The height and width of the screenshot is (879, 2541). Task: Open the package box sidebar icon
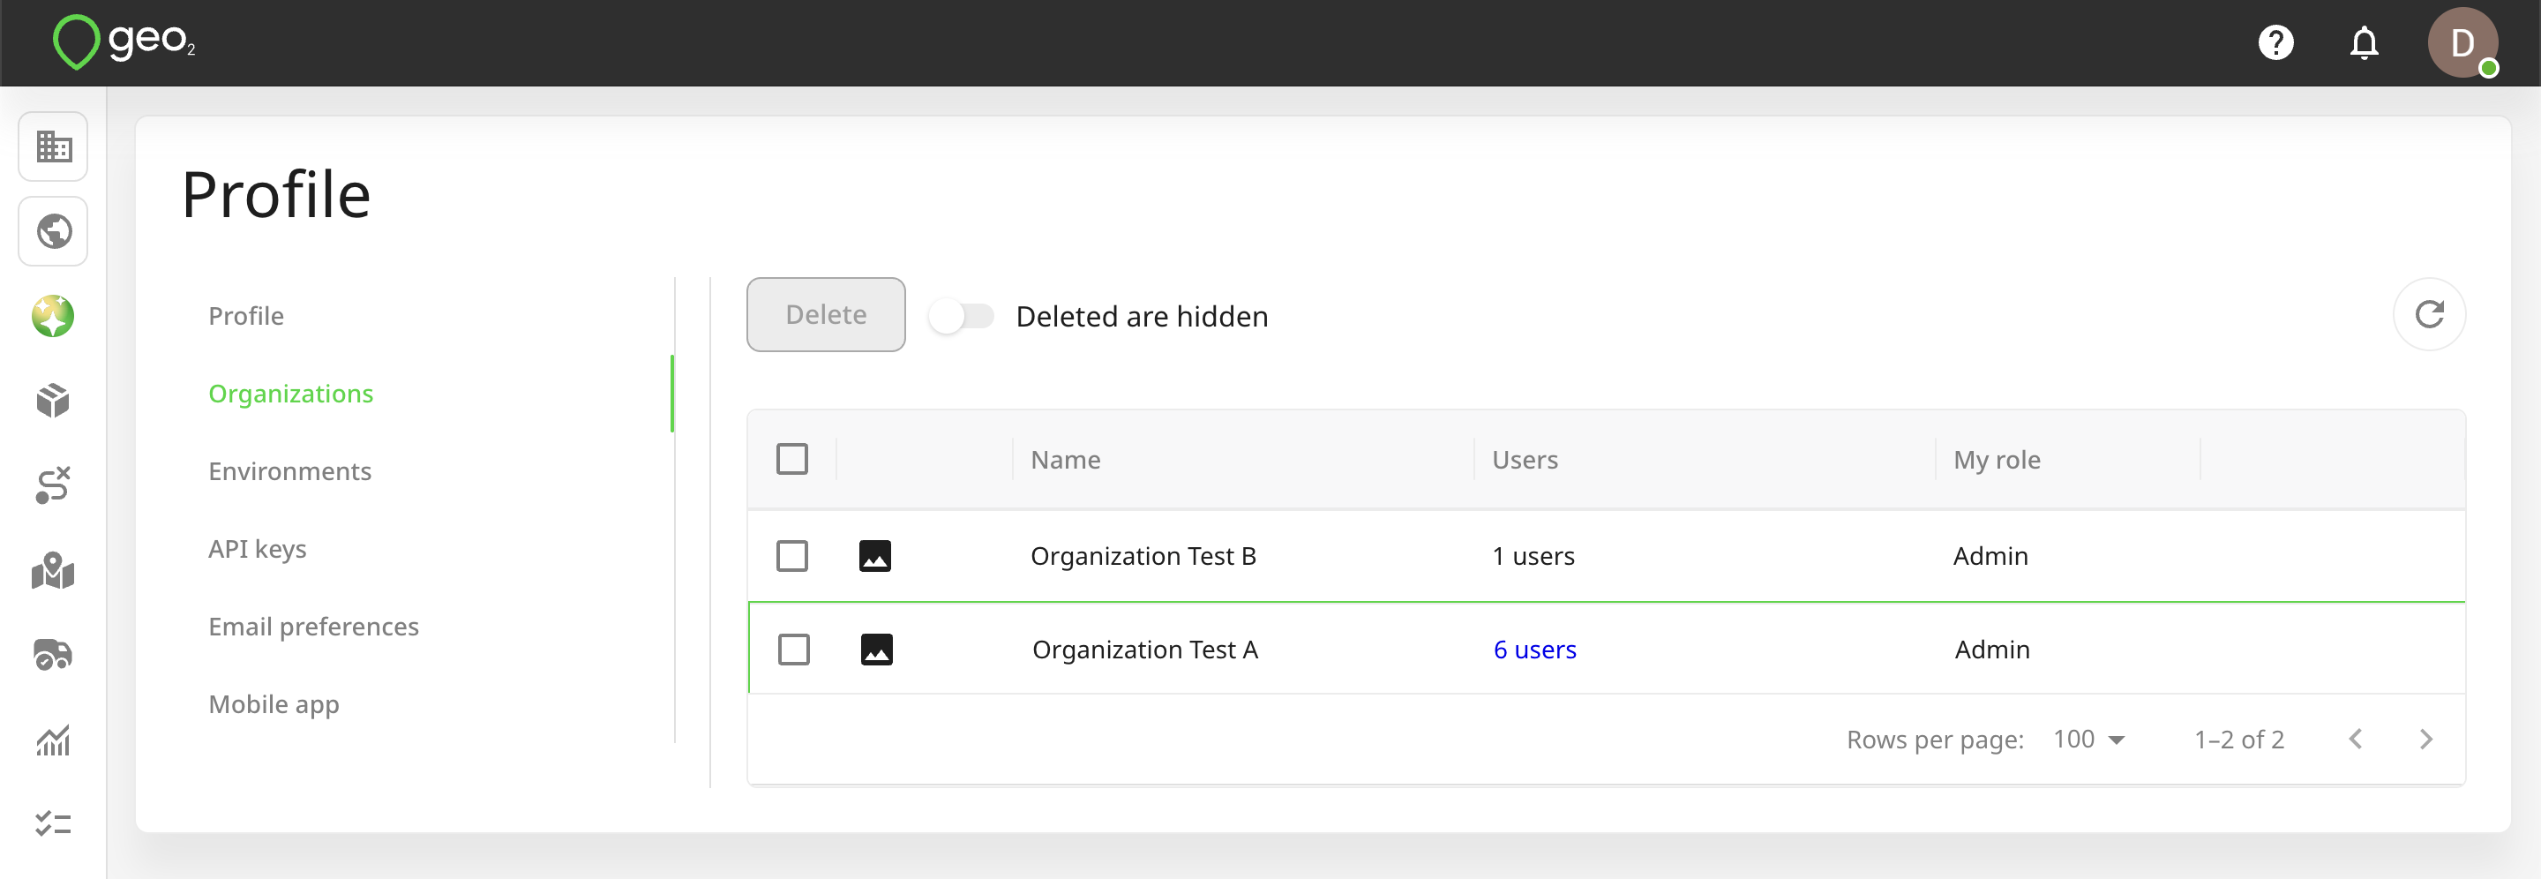click(53, 401)
